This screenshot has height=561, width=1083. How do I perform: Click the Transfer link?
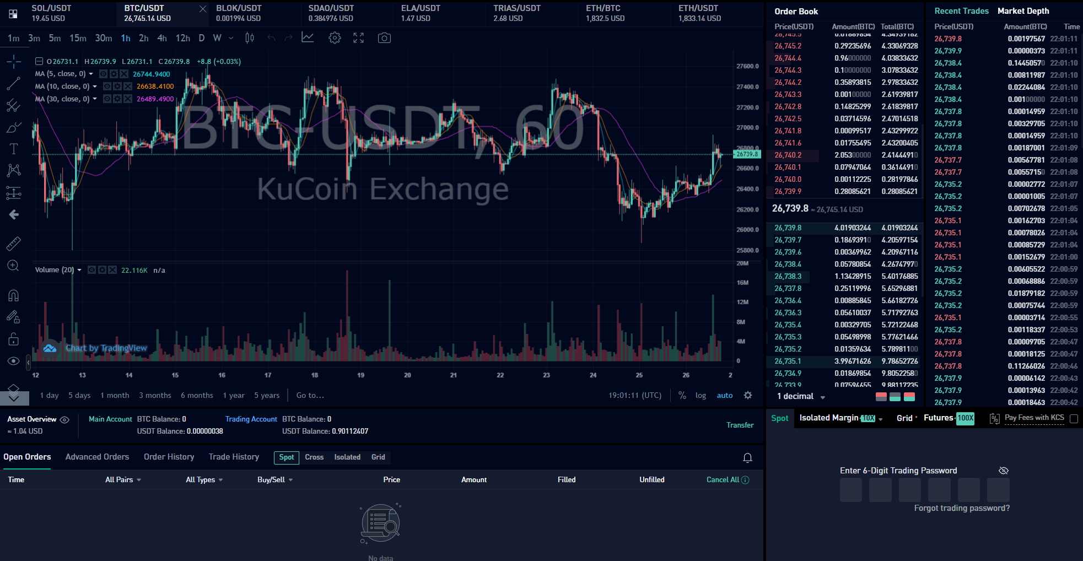click(740, 425)
